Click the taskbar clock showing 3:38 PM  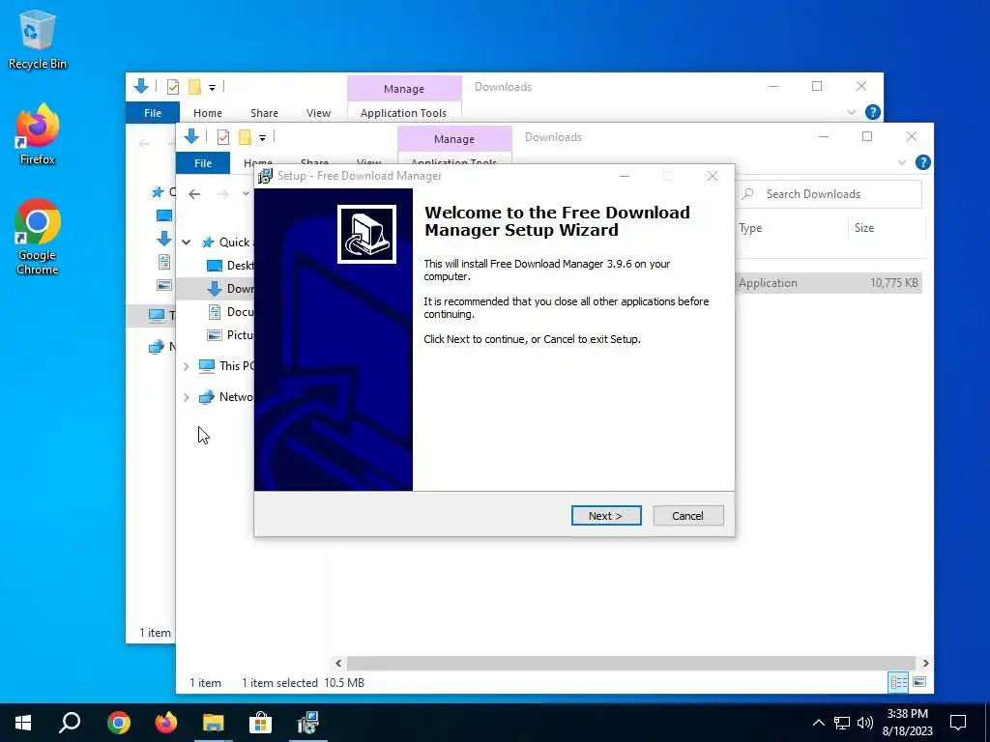[907, 714]
